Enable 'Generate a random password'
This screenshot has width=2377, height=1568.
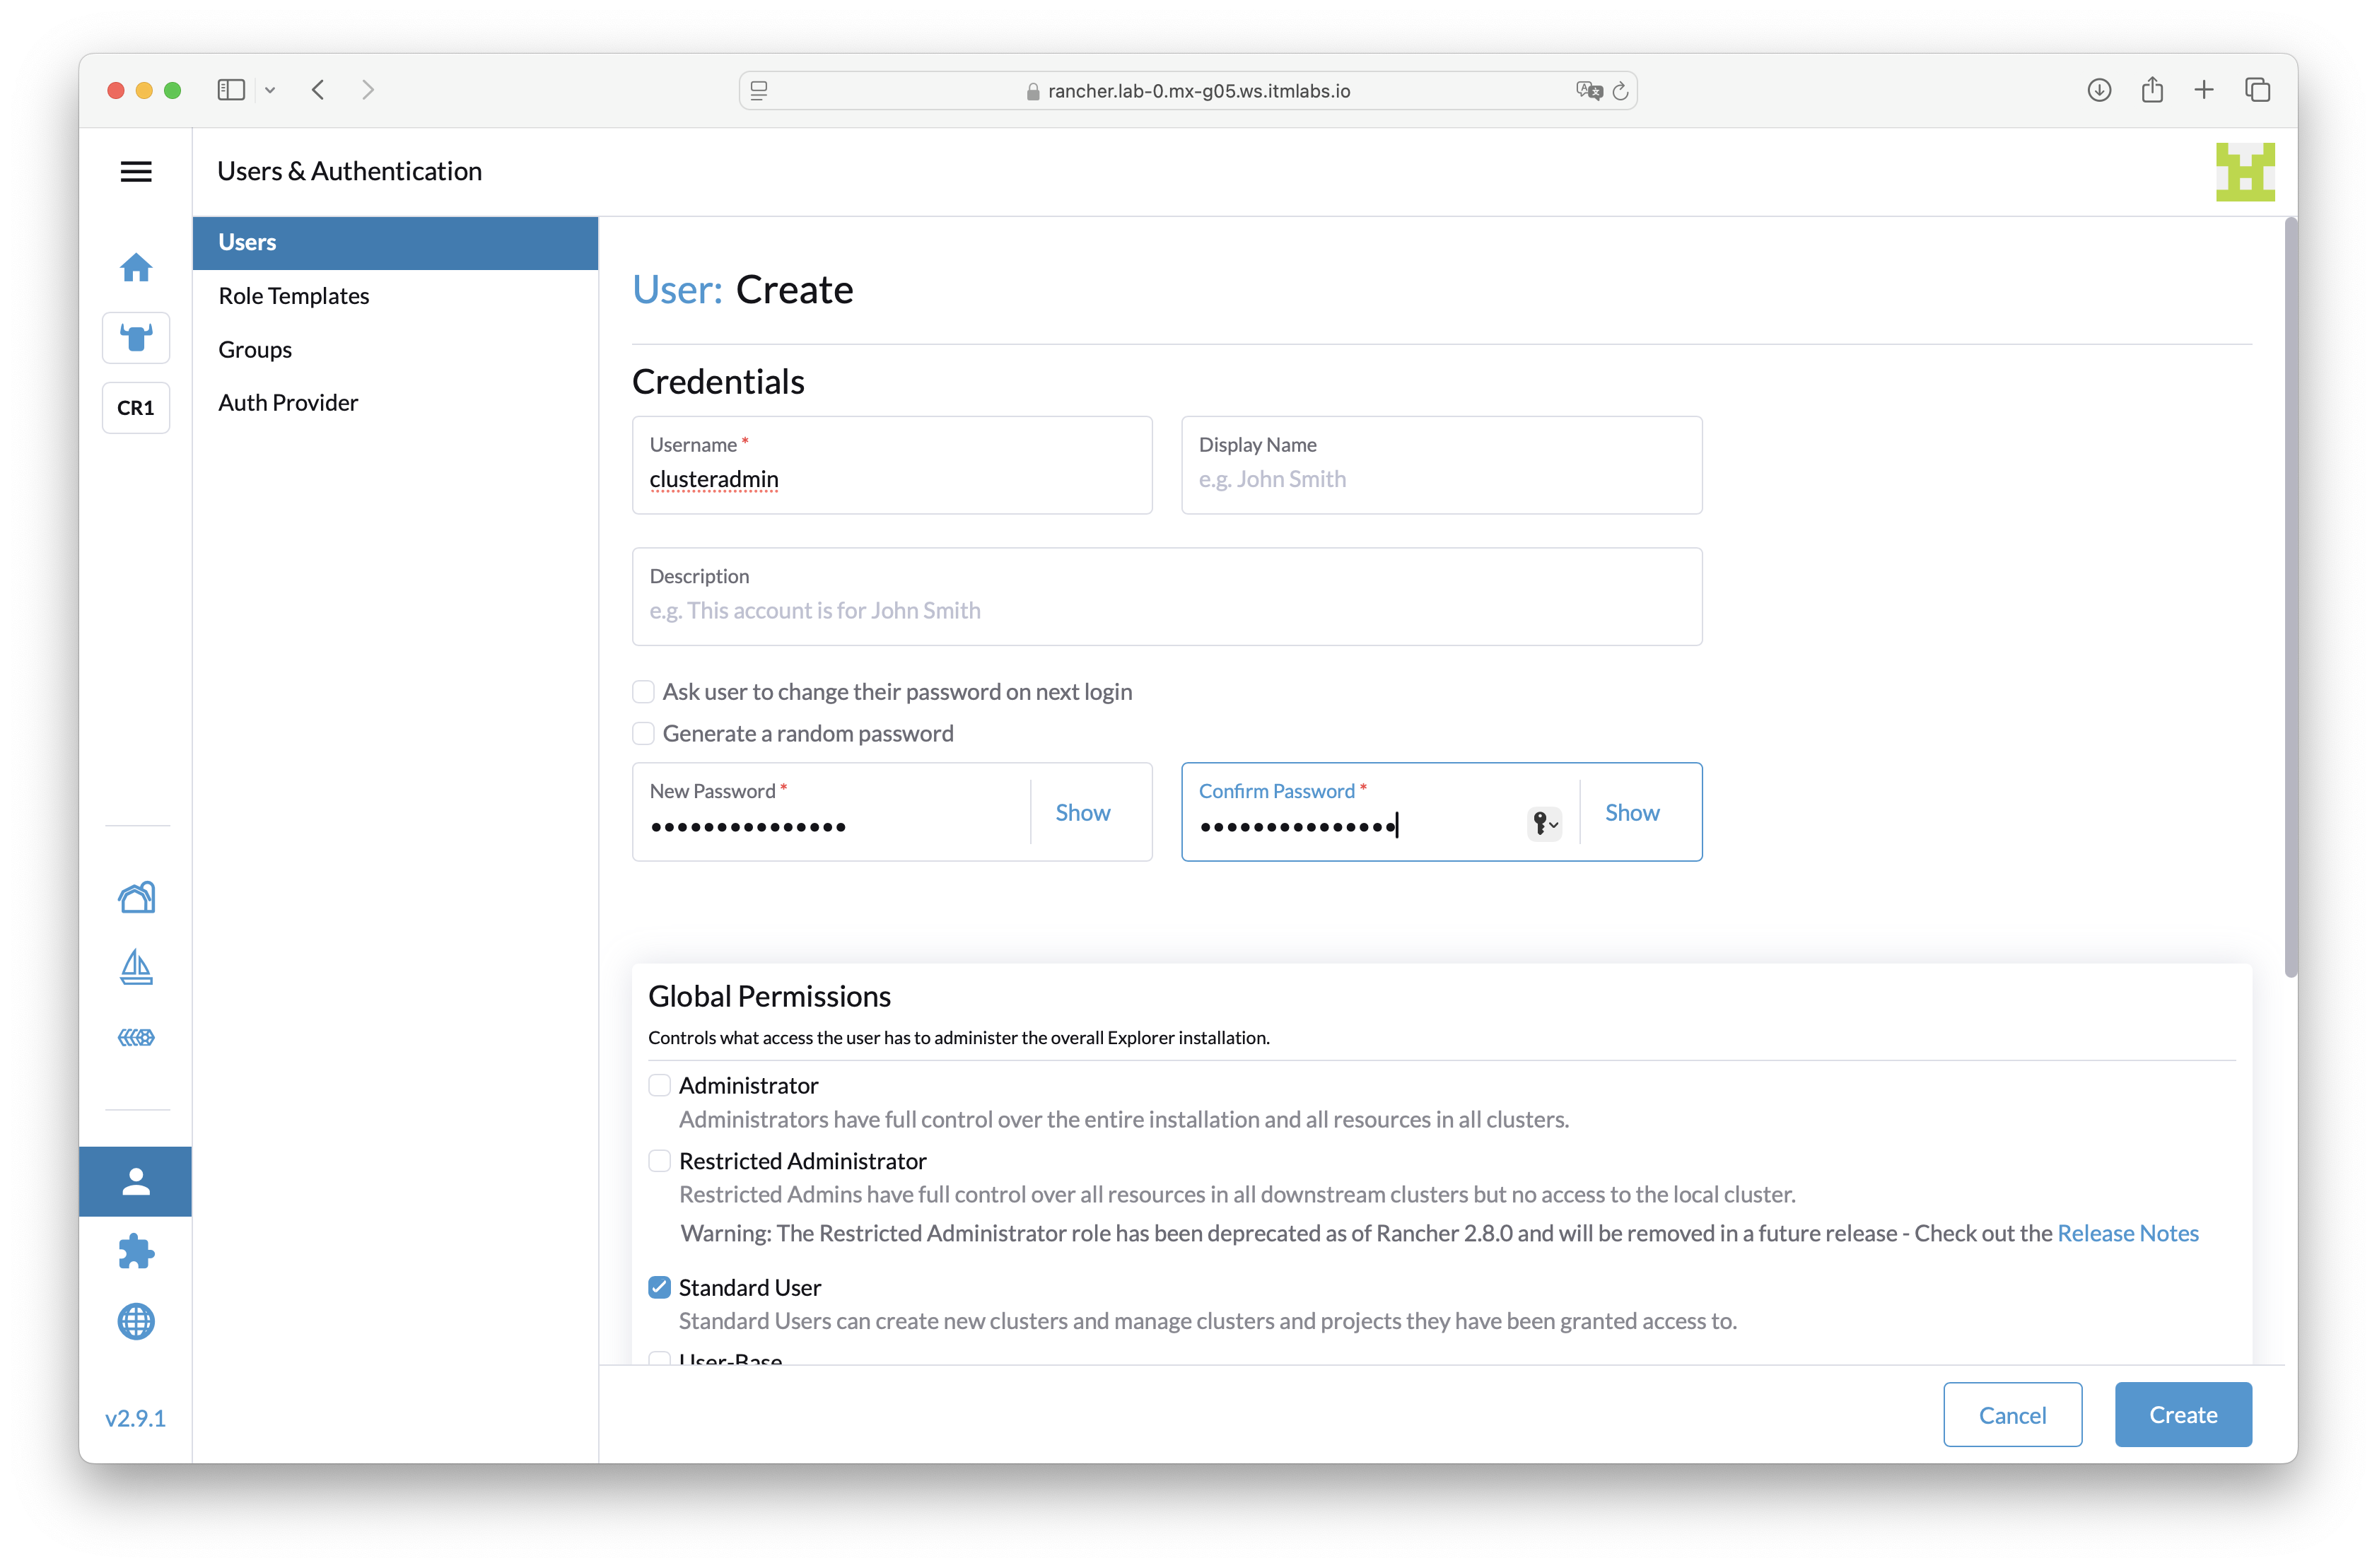click(x=643, y=733)
